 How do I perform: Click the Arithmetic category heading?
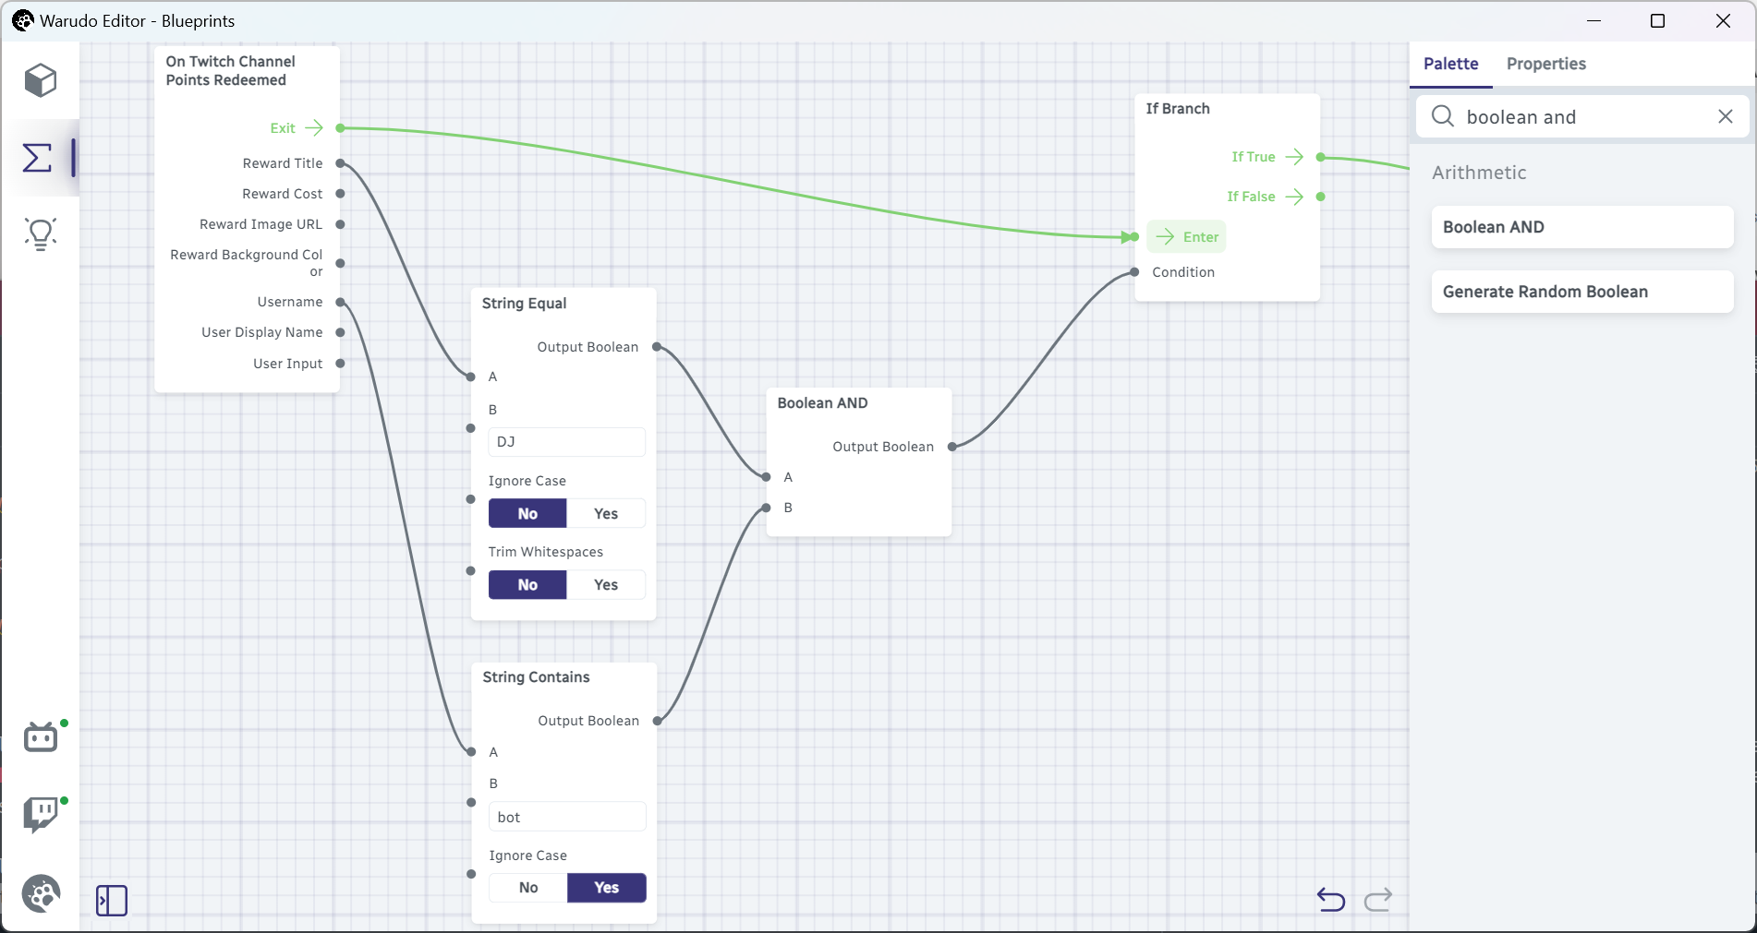tap(1479, 173)
